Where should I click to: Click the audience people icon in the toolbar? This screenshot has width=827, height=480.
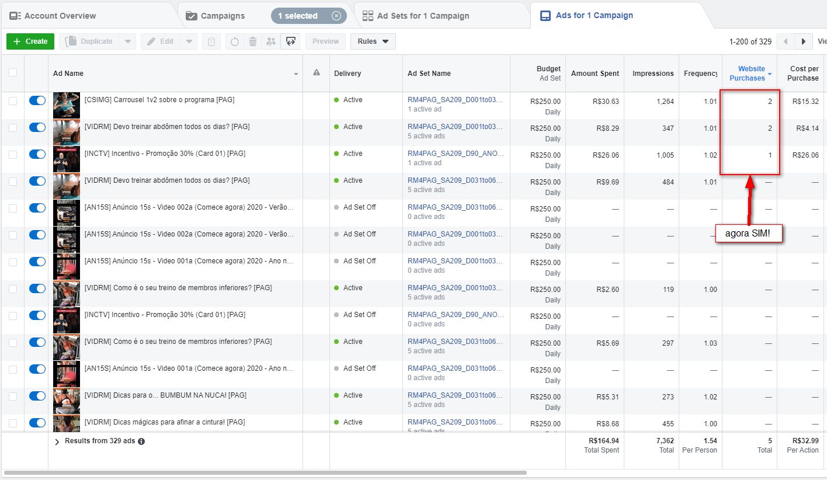pyautogui.click(x=270, y=41)
